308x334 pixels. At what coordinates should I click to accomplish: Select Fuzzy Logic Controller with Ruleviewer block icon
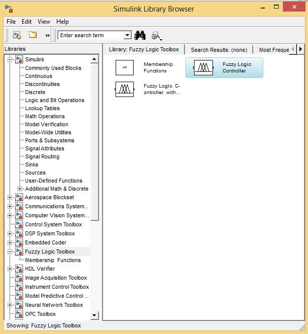click(x=125, y=89)
